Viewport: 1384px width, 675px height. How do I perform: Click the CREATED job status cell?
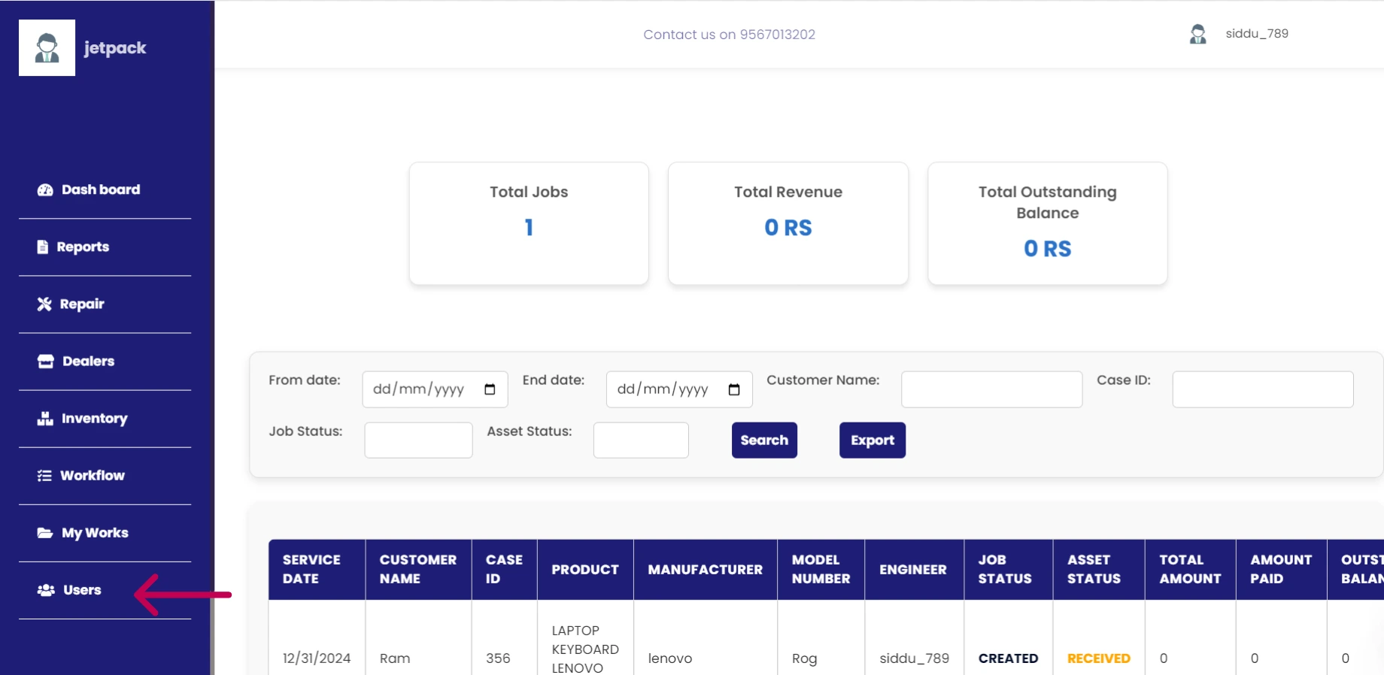coord(1009,658)
